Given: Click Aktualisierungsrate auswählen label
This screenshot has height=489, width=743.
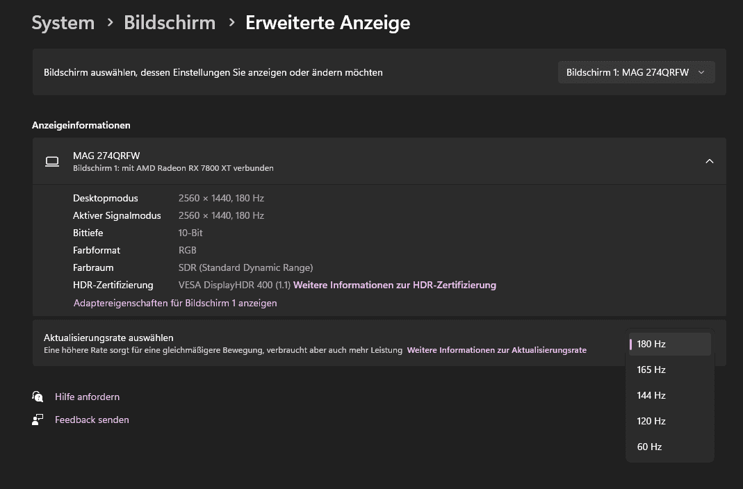Looking at the screenshot, I should (x=108, y=338).
